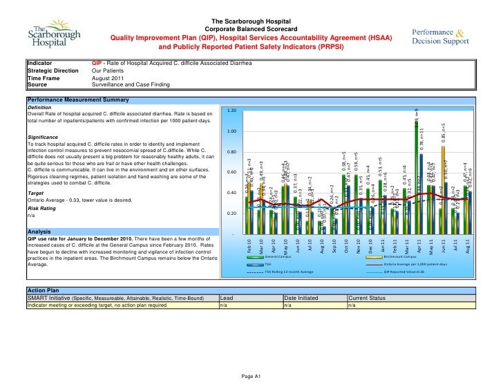The image size is (503, 389).
Task: Click the 'Strategic Direction' row label
Action: pos(53,70)
